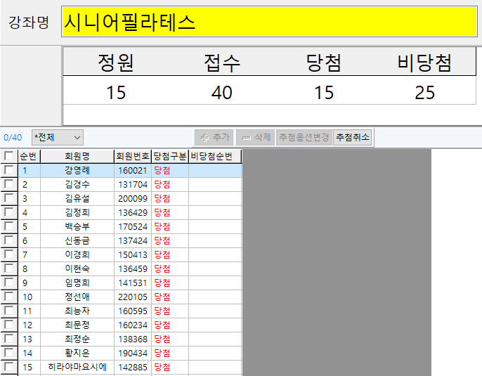Image resolution: width=482 pixels, height=376 pixels.
Task: Click the 0/40 selection counter
Action: point(13,138)
